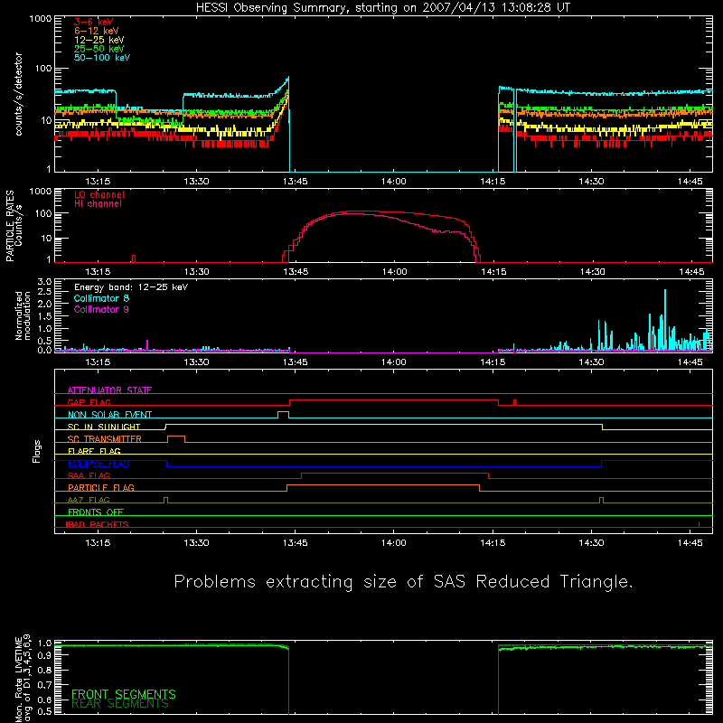This screenshot has height=723, width=723.
Task: Click the 'REAR SEGMENTS' legend label
Action: (x=120, y=704)
